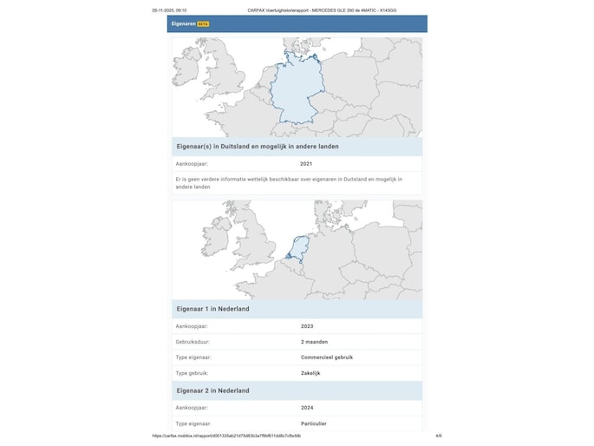Click highlighted Germany on the first map
This screenshot has width=594, height=446.
296,94
